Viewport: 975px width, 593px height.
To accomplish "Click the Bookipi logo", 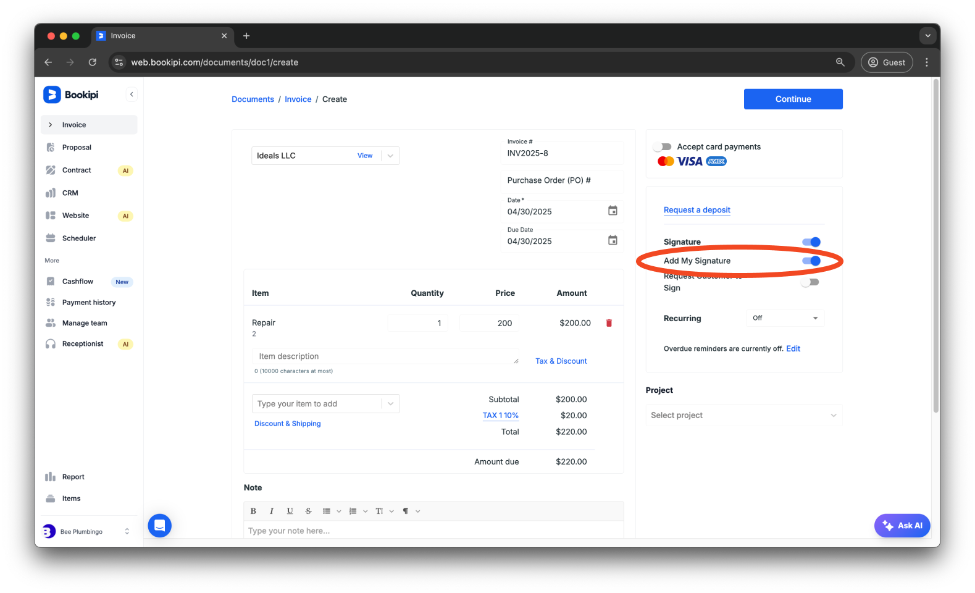I will [71, 95].
